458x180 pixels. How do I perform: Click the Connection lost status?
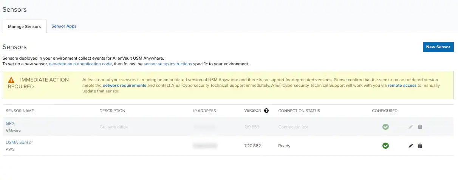point(293,127)
